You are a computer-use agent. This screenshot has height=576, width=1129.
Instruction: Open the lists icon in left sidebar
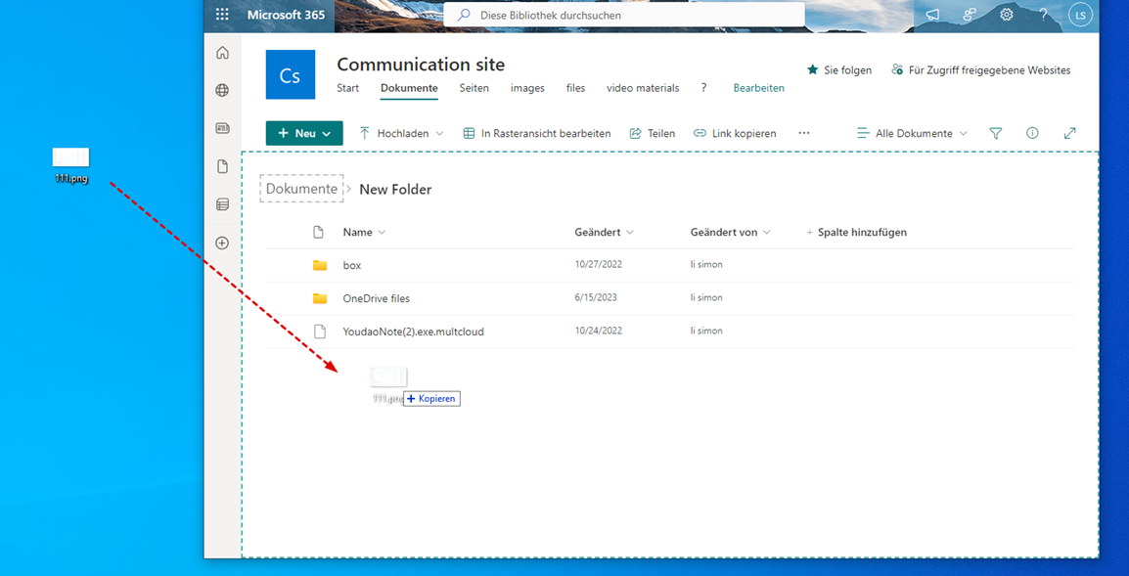coord(222,204)
